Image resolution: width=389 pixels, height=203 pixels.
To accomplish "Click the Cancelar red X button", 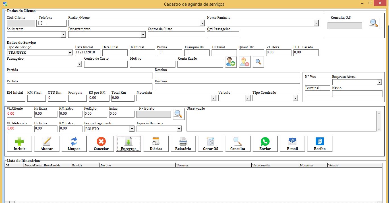I will 101,144.
